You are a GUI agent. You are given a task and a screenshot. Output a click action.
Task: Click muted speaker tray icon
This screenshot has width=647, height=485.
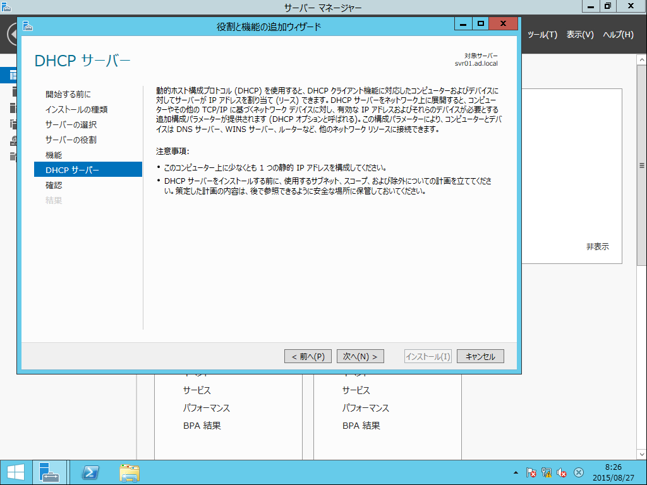click(562, 472)
